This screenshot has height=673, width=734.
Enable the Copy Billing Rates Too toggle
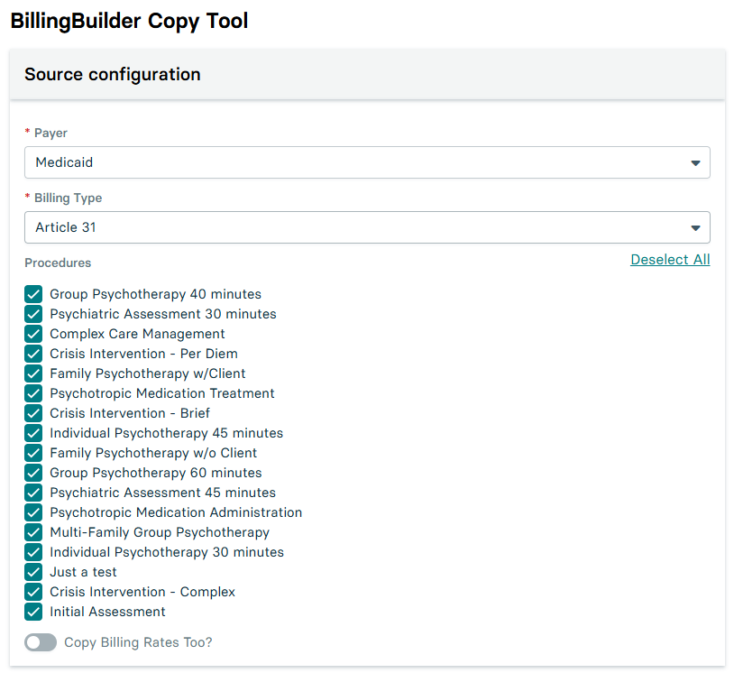click(41, 642)
